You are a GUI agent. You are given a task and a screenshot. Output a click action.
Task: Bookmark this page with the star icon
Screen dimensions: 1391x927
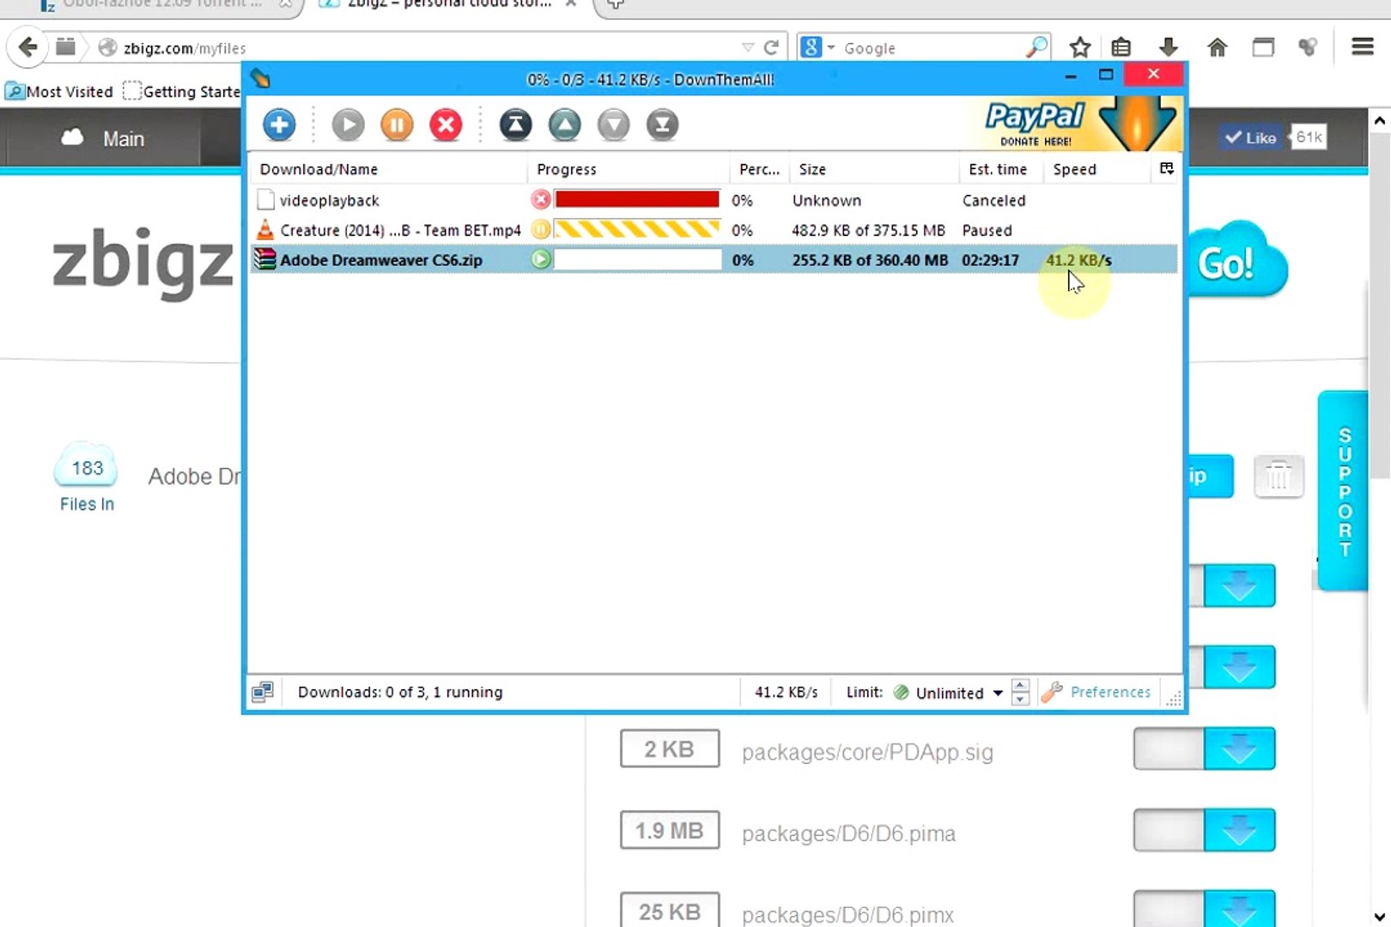pos(1080,47)
